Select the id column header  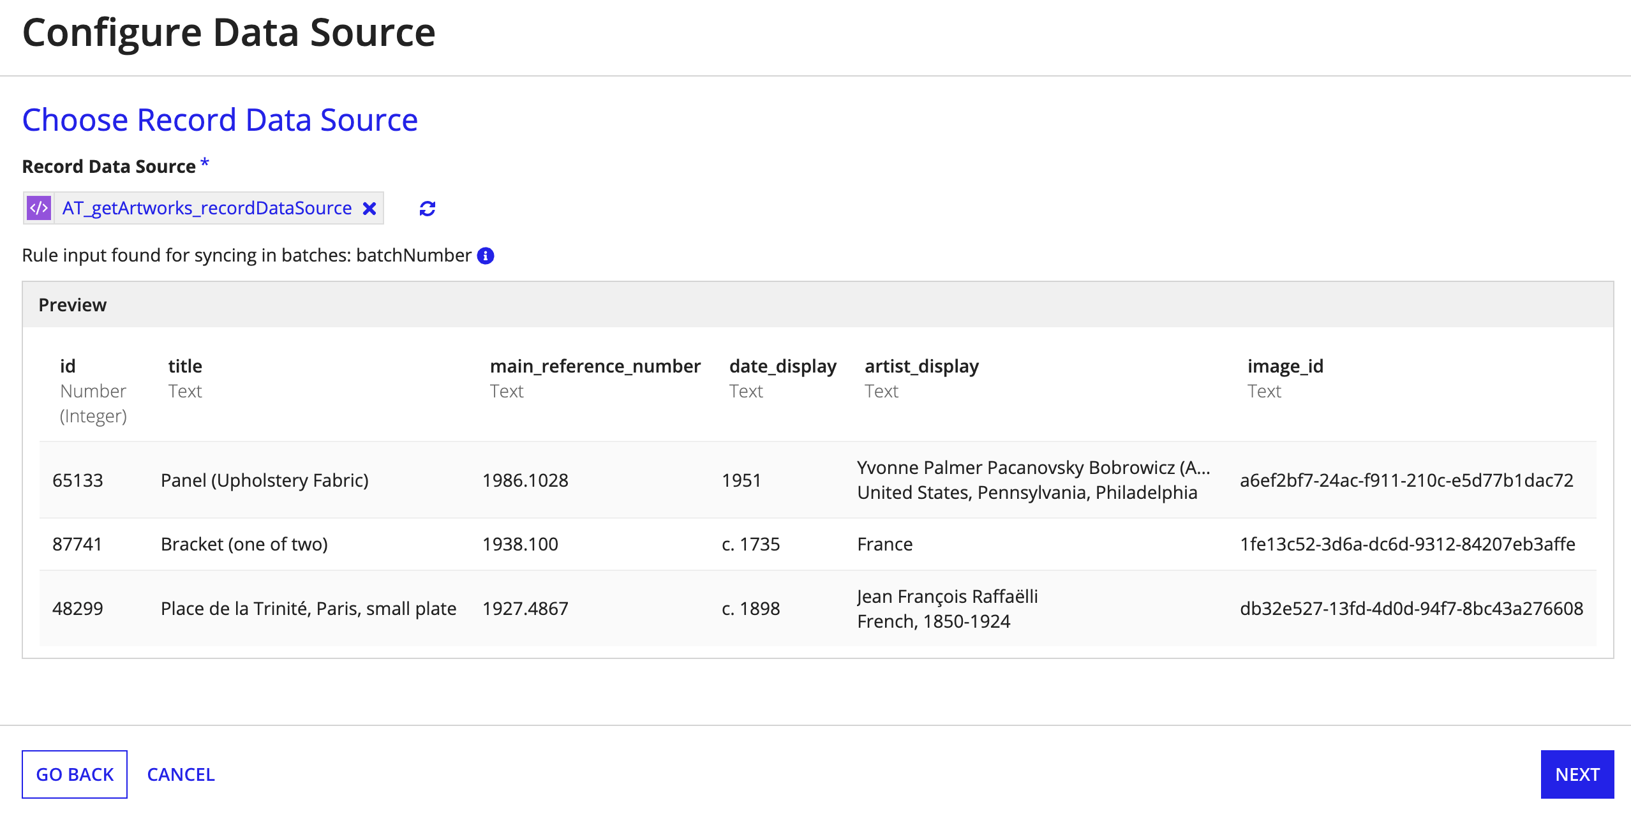(x=68, y=366)
